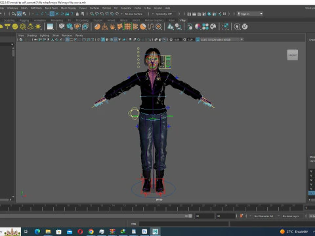Click the orange grid shelf icon with green brackets

[128, 27]
